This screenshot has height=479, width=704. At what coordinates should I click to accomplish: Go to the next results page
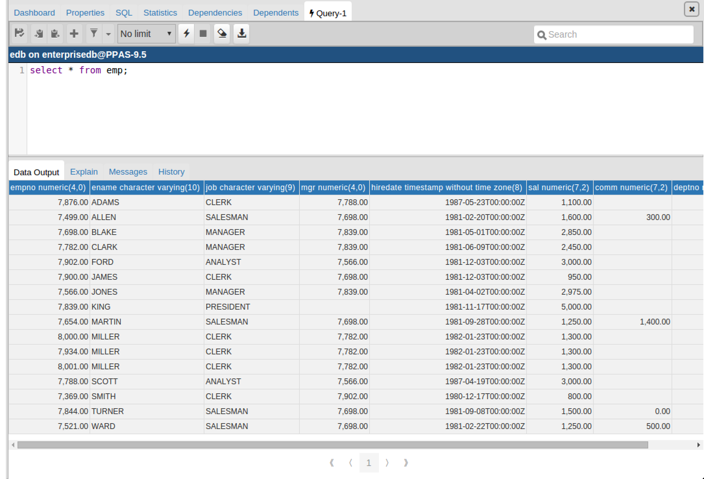click(x=387, y=463)
